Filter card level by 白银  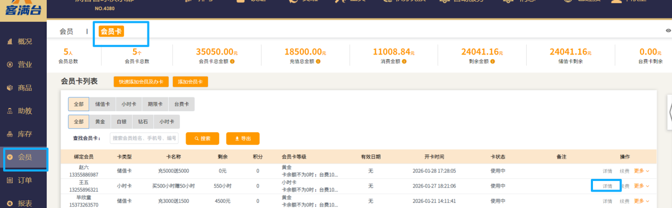(121, 122)
